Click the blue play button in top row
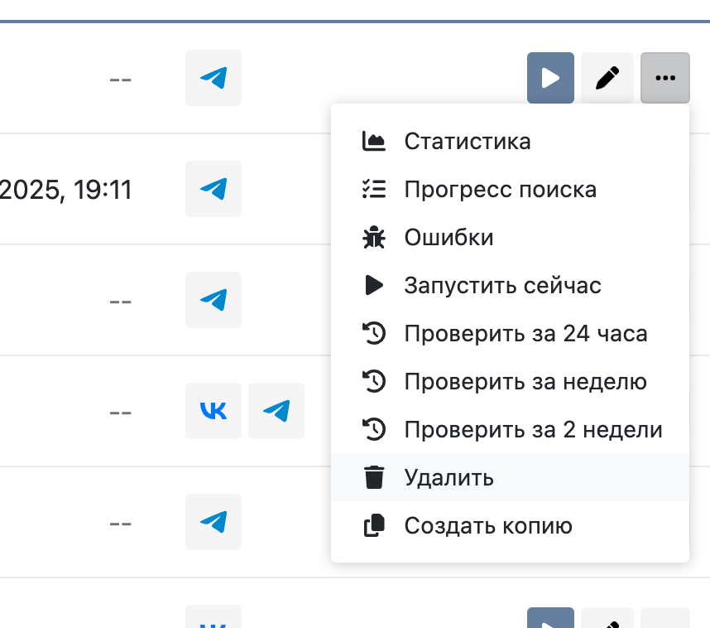 coord(550,78)
